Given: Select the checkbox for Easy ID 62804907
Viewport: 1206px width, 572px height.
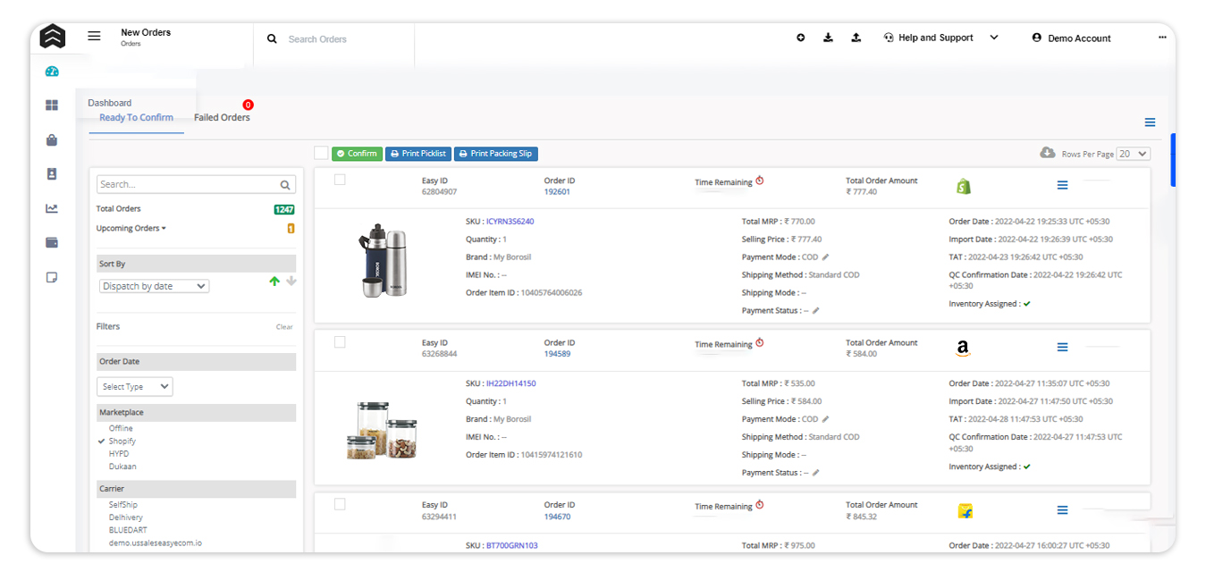Looking at the screenshot, I should pos(340,180).
